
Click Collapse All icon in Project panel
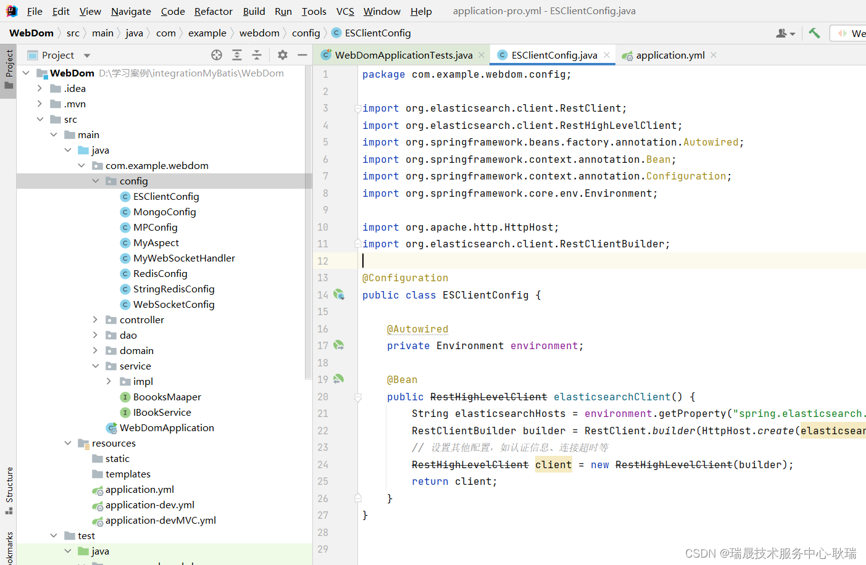click(x=257, y=55)
